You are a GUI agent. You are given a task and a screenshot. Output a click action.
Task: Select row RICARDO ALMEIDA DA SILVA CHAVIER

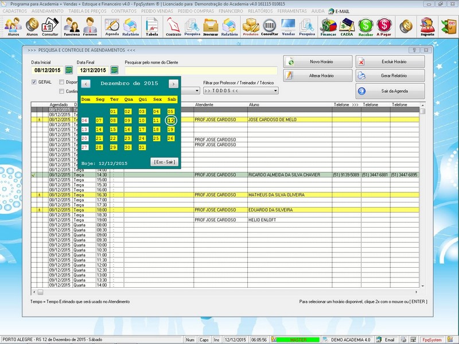pyautogui.click(x=225, y=175)
